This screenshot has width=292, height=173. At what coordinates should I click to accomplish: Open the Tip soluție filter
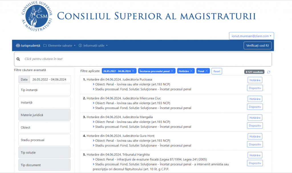44,152
